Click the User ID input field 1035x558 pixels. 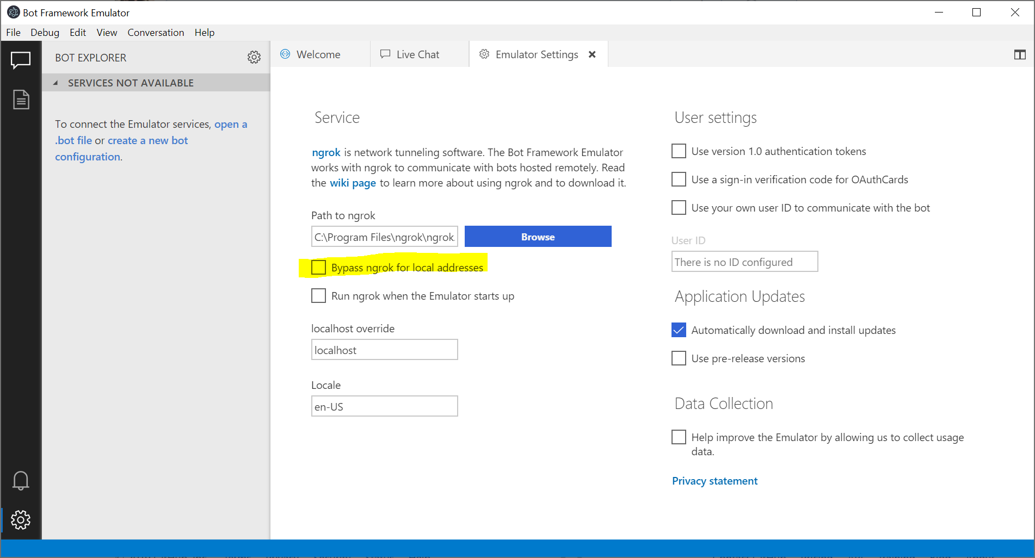pos(744,262)
